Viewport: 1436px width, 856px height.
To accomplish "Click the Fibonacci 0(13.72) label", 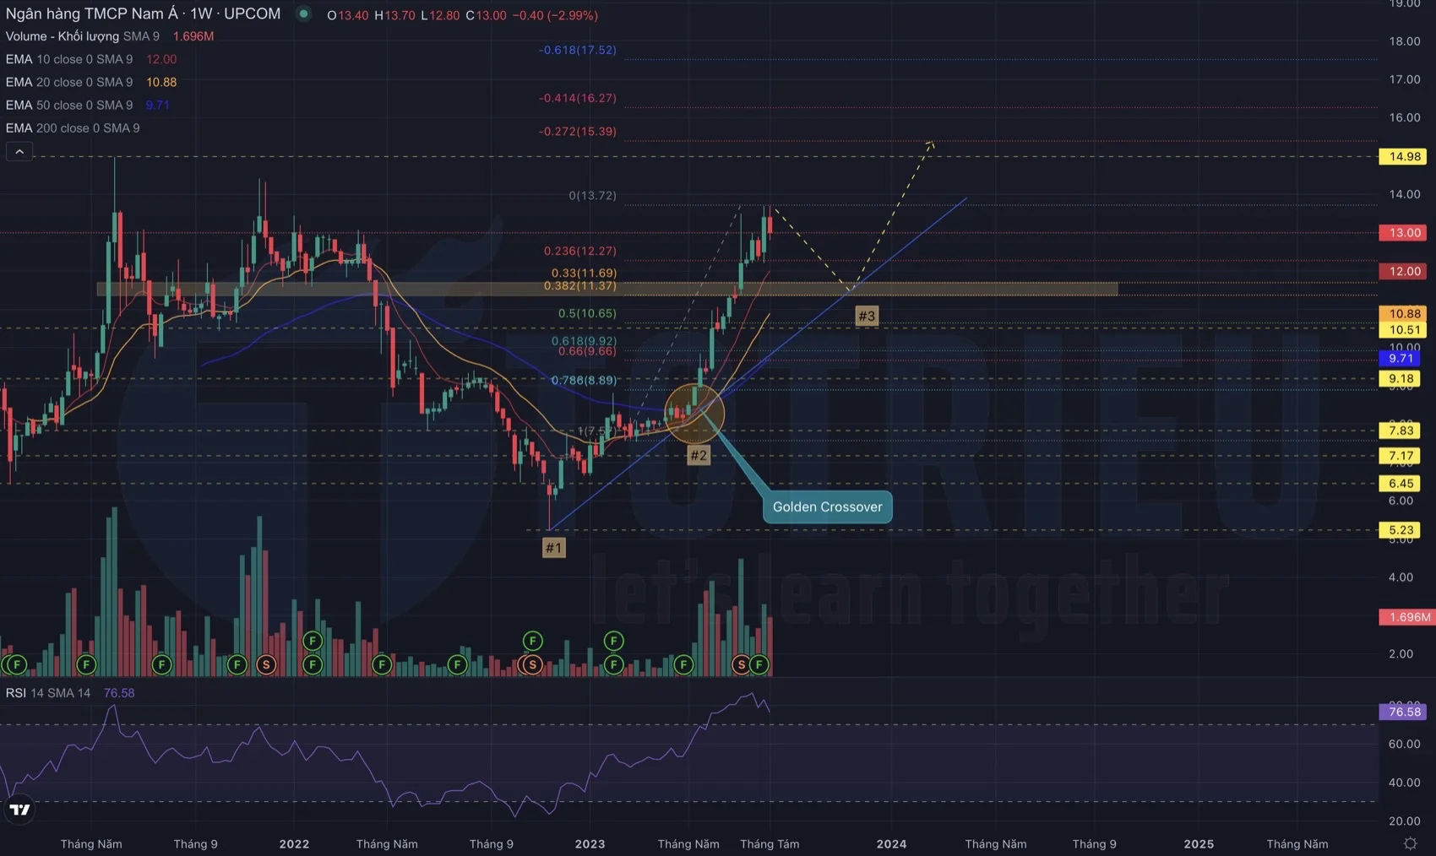I will pyautogui.click(x=592, y=196).
